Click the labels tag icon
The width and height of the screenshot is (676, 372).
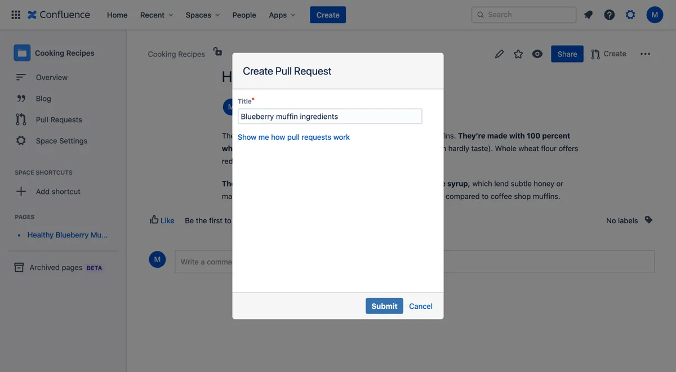[x=648, y=220]
